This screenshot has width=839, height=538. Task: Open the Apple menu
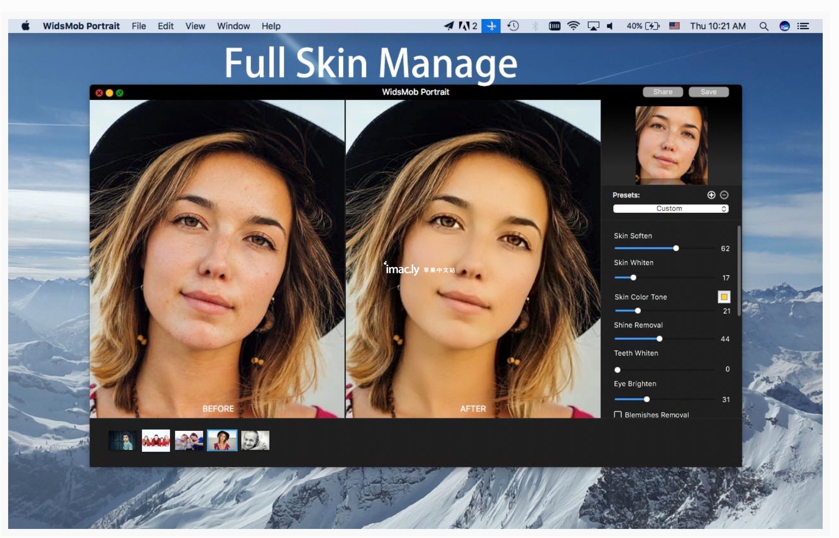(26, 26)
